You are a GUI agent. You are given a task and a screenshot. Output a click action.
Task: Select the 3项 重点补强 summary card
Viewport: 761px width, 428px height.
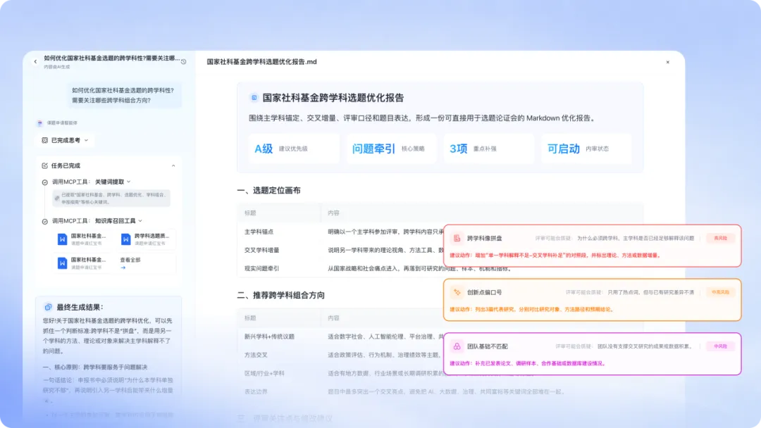tap(489, 149)
